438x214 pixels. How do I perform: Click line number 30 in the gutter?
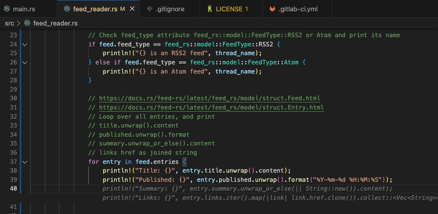click(13, 98)
